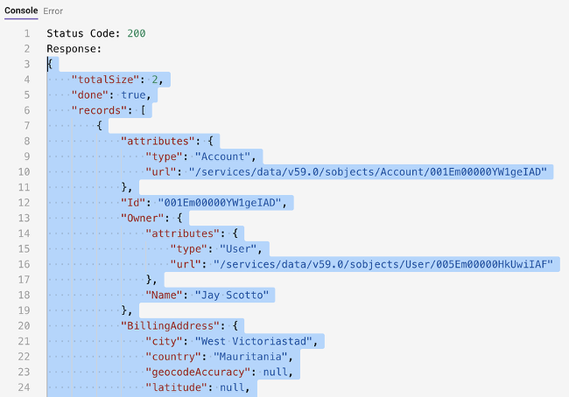
Task: Click the "type" key on line 9
Action: 164,157
